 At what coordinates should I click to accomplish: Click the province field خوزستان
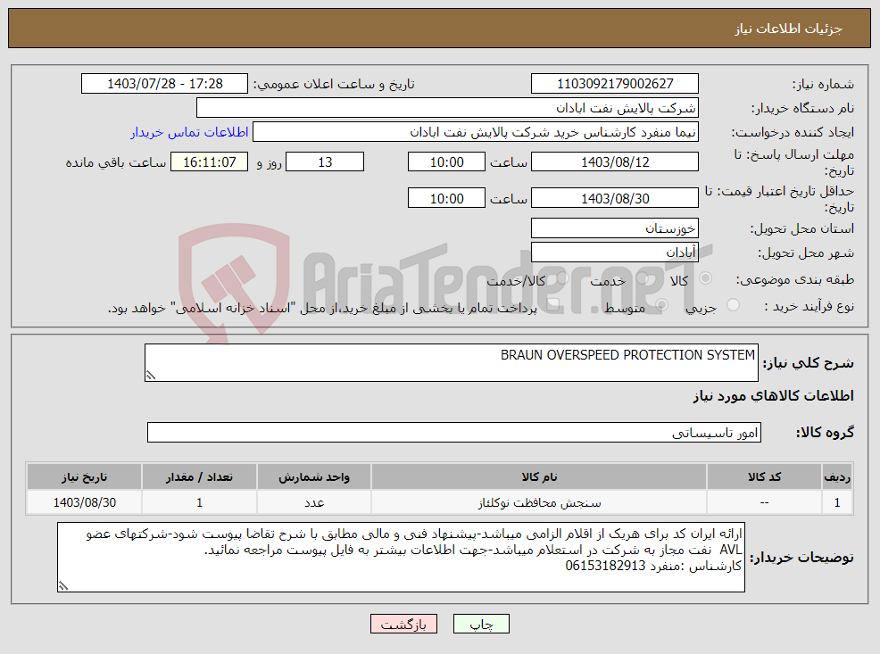tap(615, 228)
